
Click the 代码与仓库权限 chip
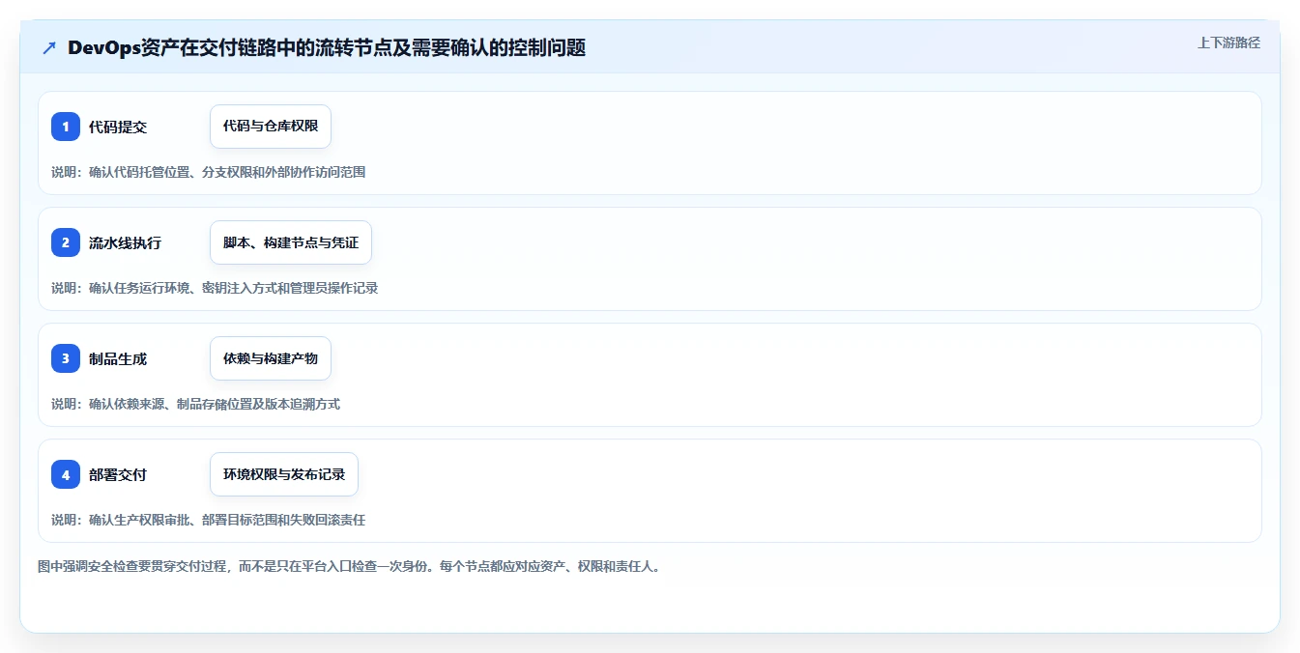(271, 127)
